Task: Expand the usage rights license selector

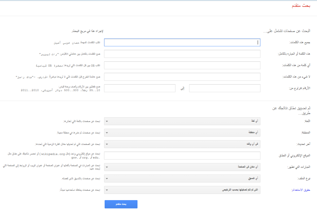Action: 183,190
